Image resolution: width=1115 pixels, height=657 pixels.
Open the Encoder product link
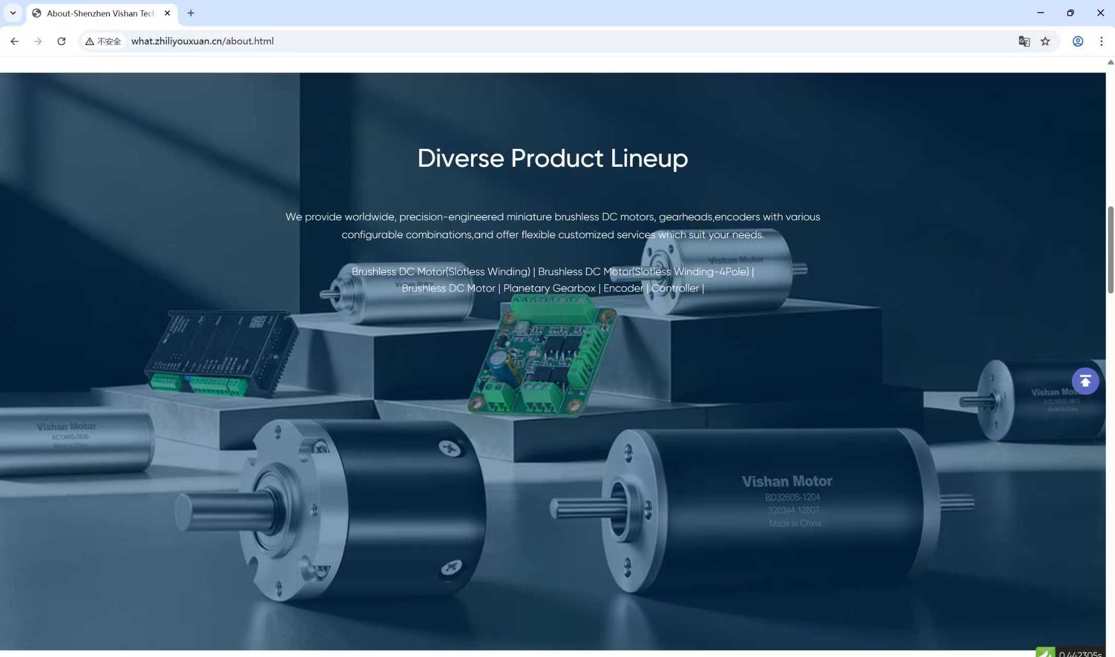[x=623, y=288]
